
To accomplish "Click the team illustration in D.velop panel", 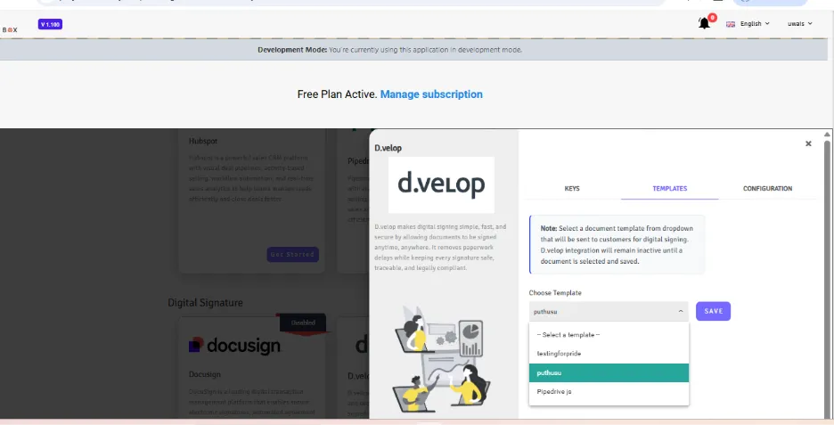I will 441,360.
